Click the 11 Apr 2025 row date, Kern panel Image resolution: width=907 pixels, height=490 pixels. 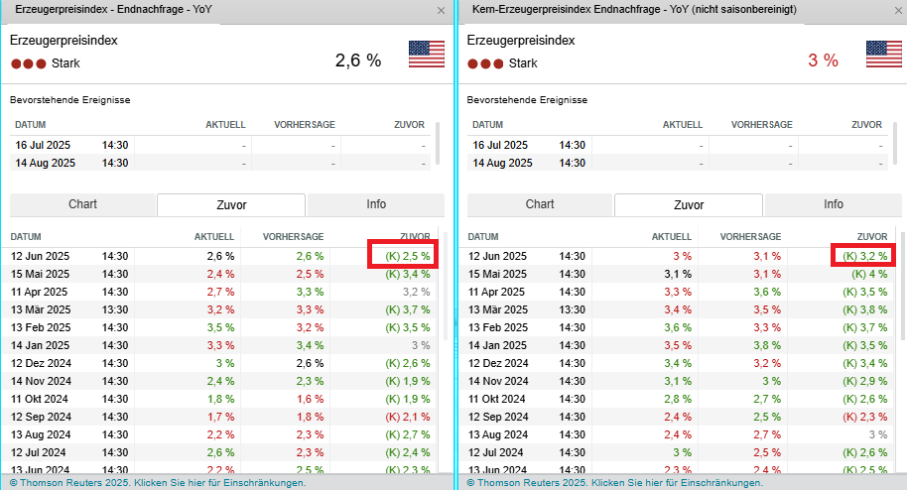497,293
